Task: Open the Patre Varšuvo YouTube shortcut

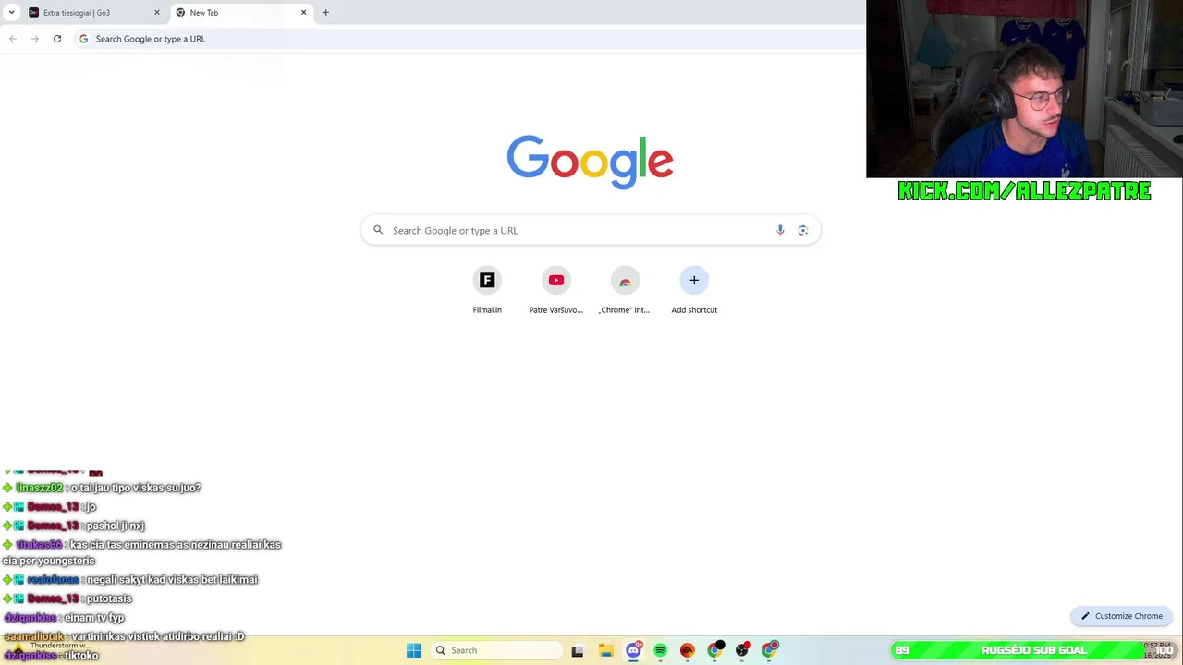Action: point(555,290)
